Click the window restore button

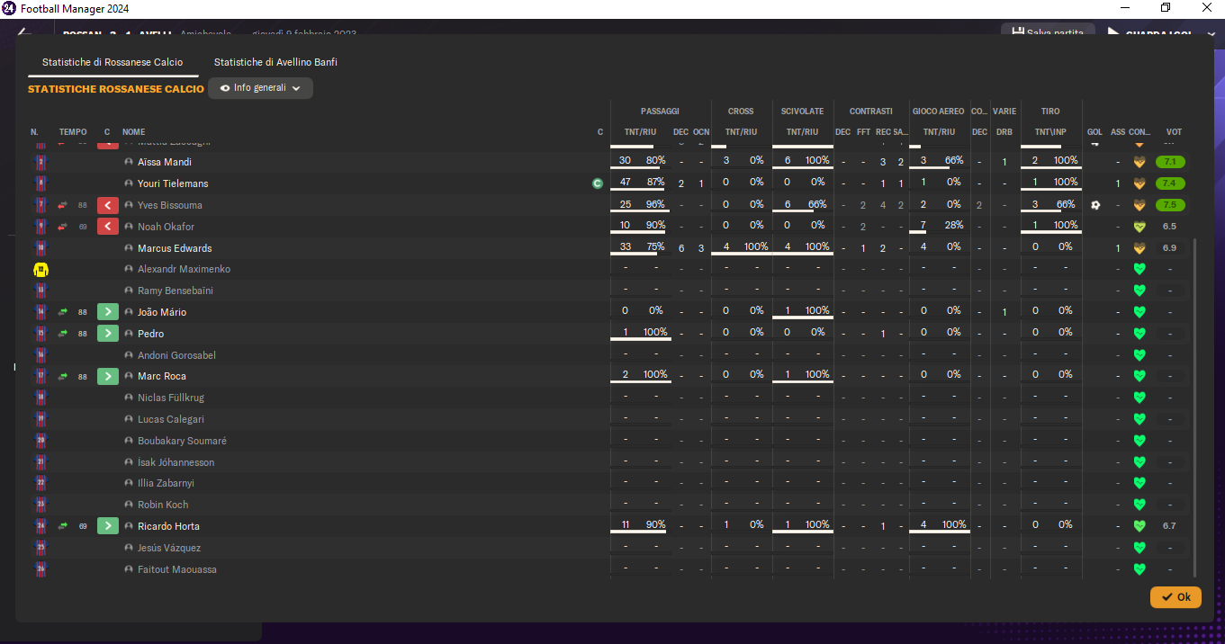pos(1166,8)
